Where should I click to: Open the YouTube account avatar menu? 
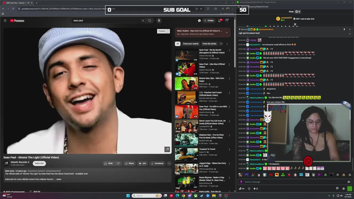(x=227, y=20)
